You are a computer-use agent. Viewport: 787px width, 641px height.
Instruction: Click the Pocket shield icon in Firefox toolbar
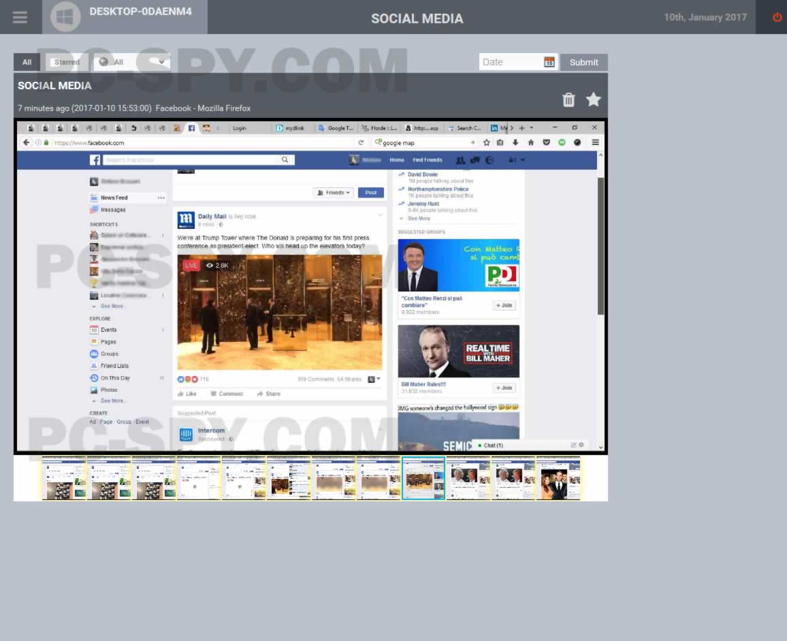[x=547, y=142]
